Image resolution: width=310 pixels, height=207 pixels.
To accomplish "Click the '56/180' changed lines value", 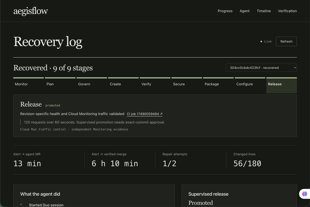I will (x=247, y=163).
